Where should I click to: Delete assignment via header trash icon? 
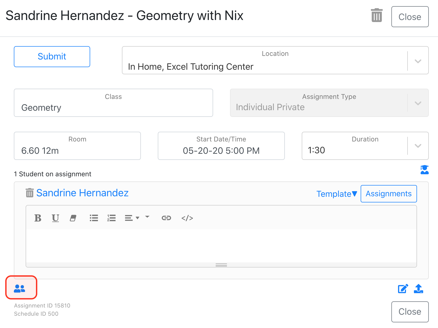click(377, 15)
